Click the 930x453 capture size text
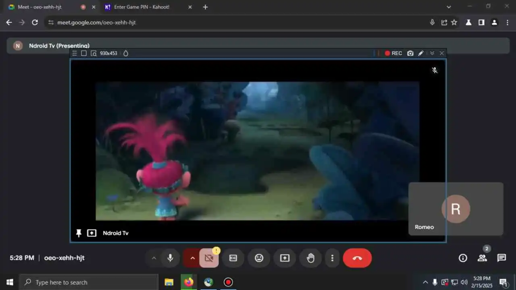This screenshot has height=290, width=516. [x=108, y=53]
